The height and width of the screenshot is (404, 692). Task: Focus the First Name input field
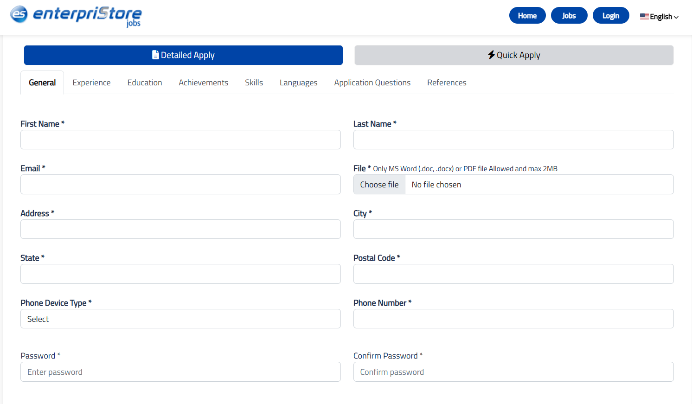(x=180, y=140)
